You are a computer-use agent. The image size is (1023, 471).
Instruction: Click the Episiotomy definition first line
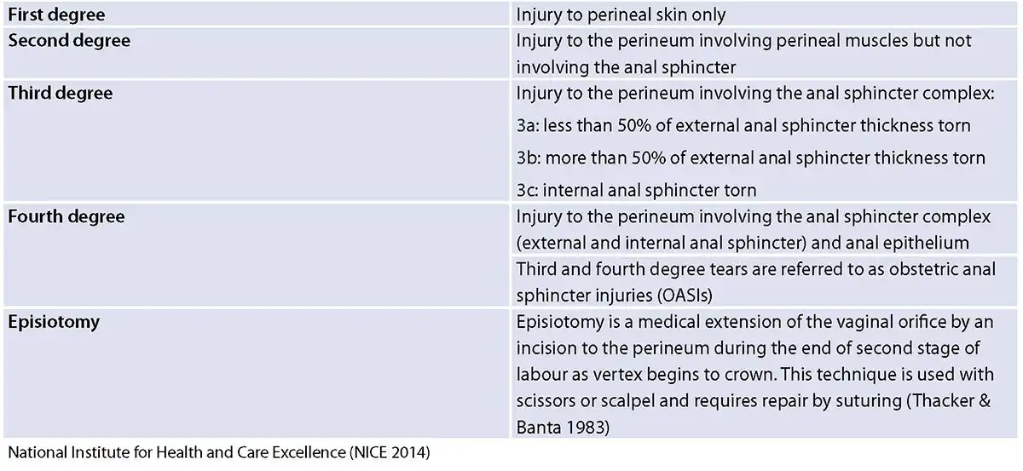[754, 322]
